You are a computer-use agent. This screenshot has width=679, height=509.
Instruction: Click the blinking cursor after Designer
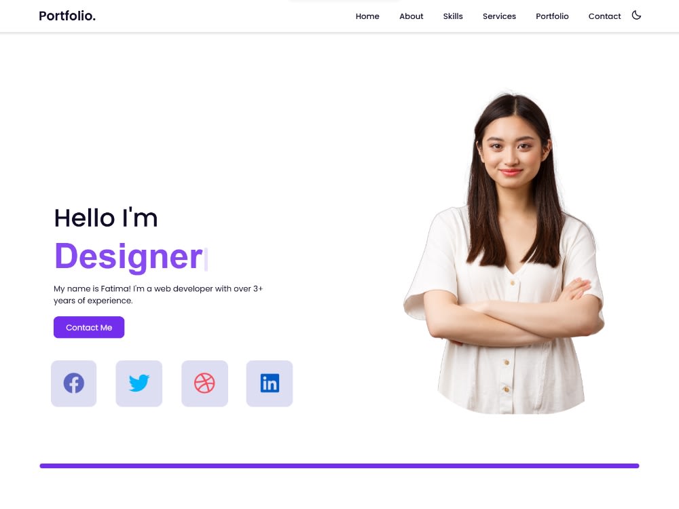click(206, 259)
